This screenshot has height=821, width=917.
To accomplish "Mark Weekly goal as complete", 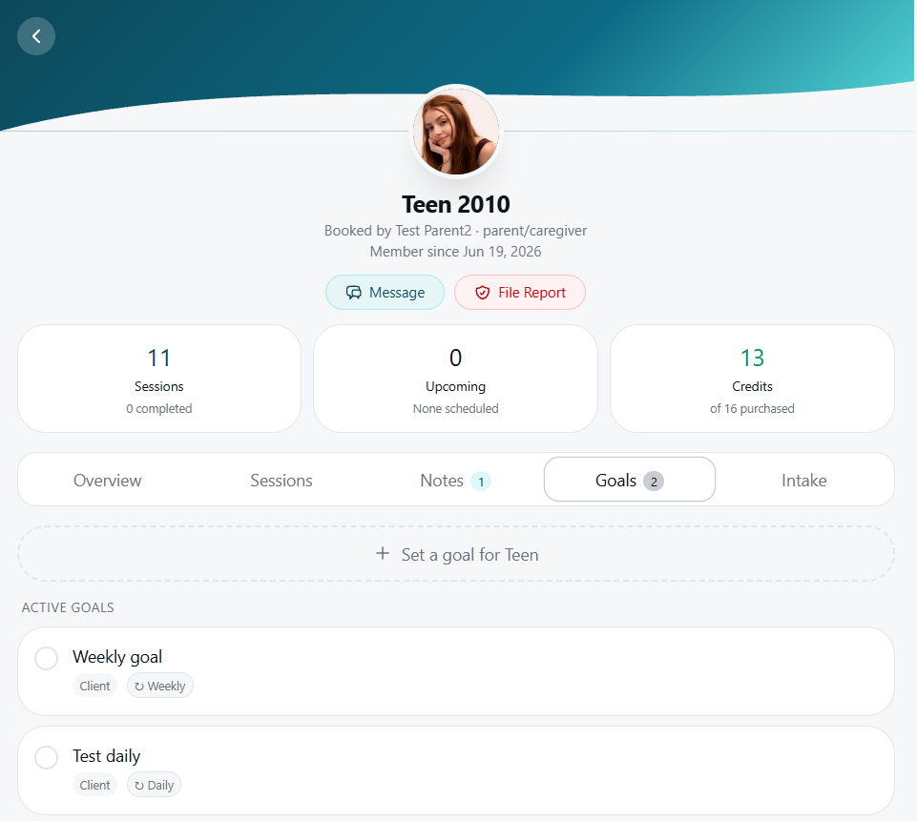I will point(46,658).
